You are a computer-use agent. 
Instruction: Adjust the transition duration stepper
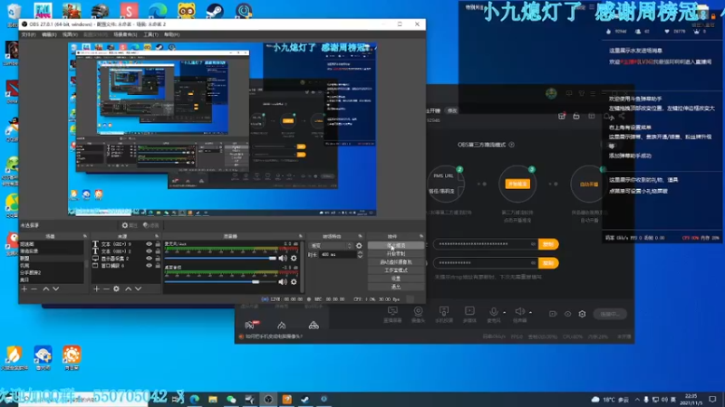[360, 255]
